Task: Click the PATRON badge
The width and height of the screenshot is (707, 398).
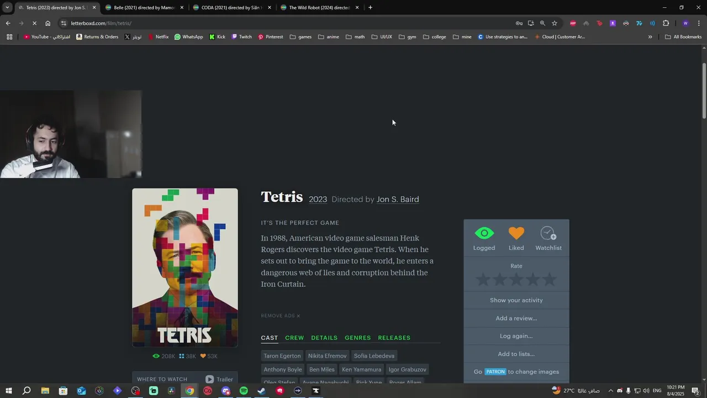Action: tap(495, 371)
